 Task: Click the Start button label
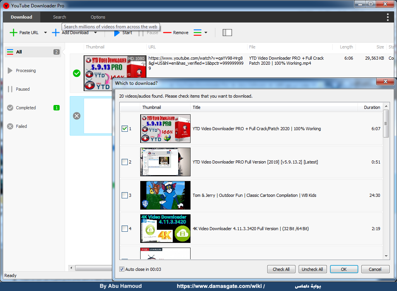coord(127,33)
